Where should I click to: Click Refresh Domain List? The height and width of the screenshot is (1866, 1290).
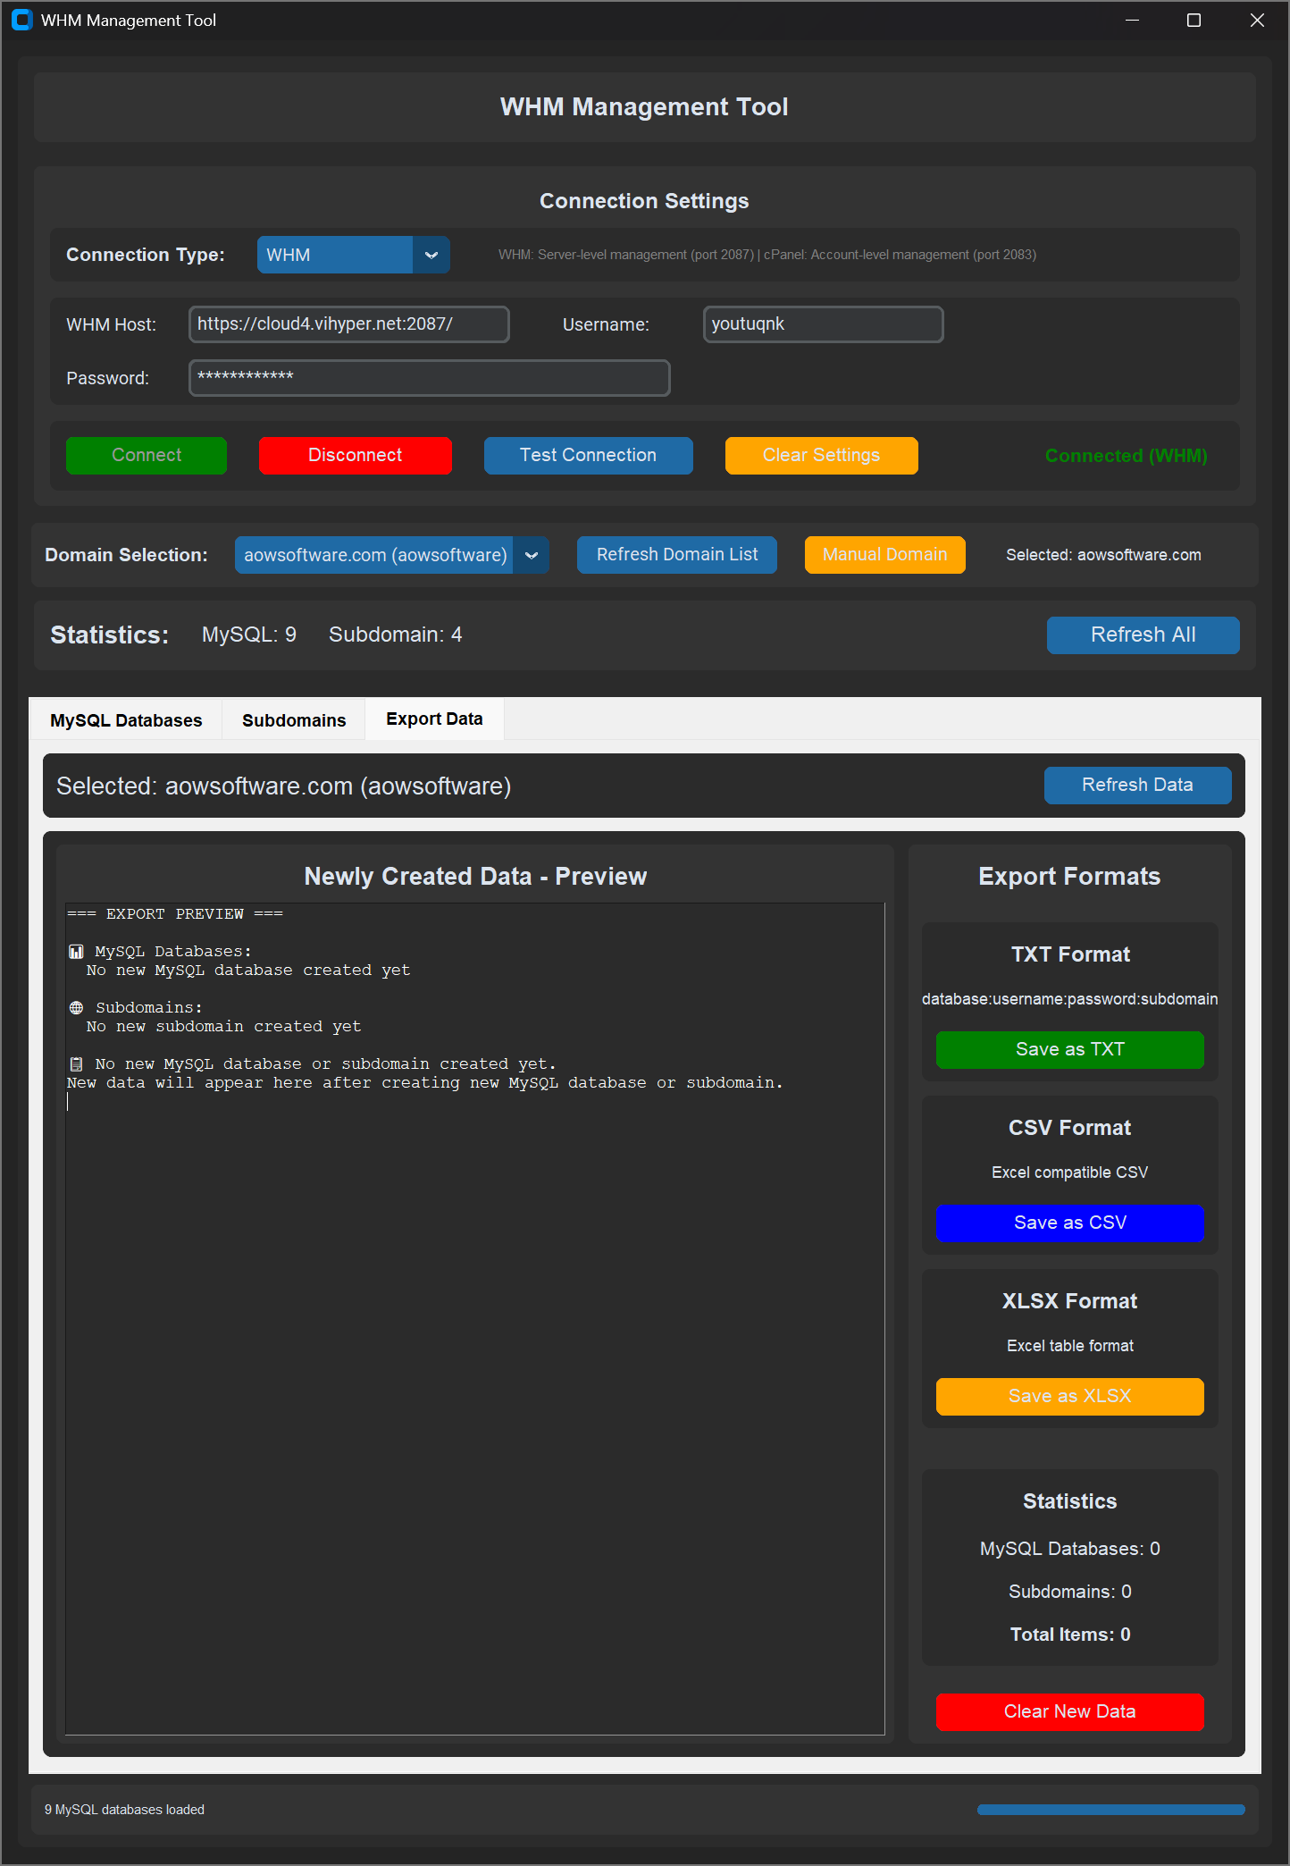point(677,555)
